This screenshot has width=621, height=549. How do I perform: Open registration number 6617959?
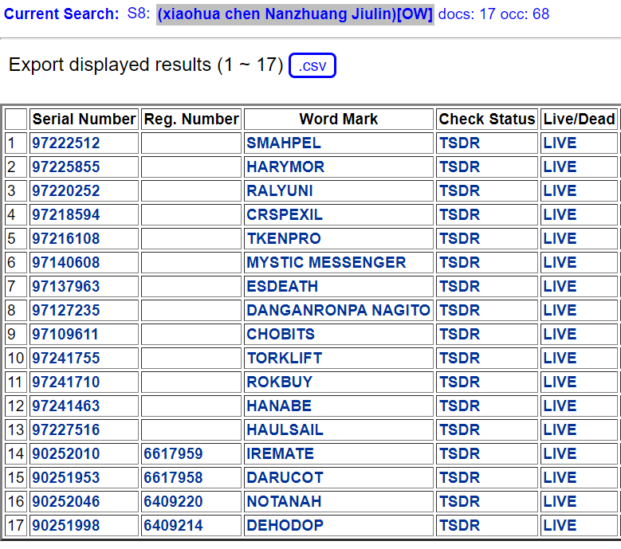173,453
